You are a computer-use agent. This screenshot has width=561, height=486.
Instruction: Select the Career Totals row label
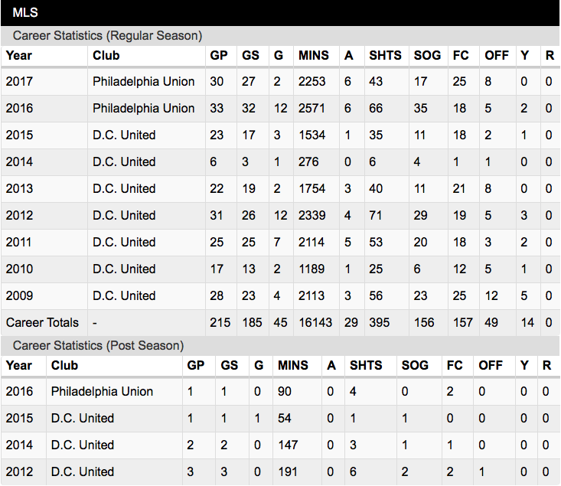(x=42, y=323)
